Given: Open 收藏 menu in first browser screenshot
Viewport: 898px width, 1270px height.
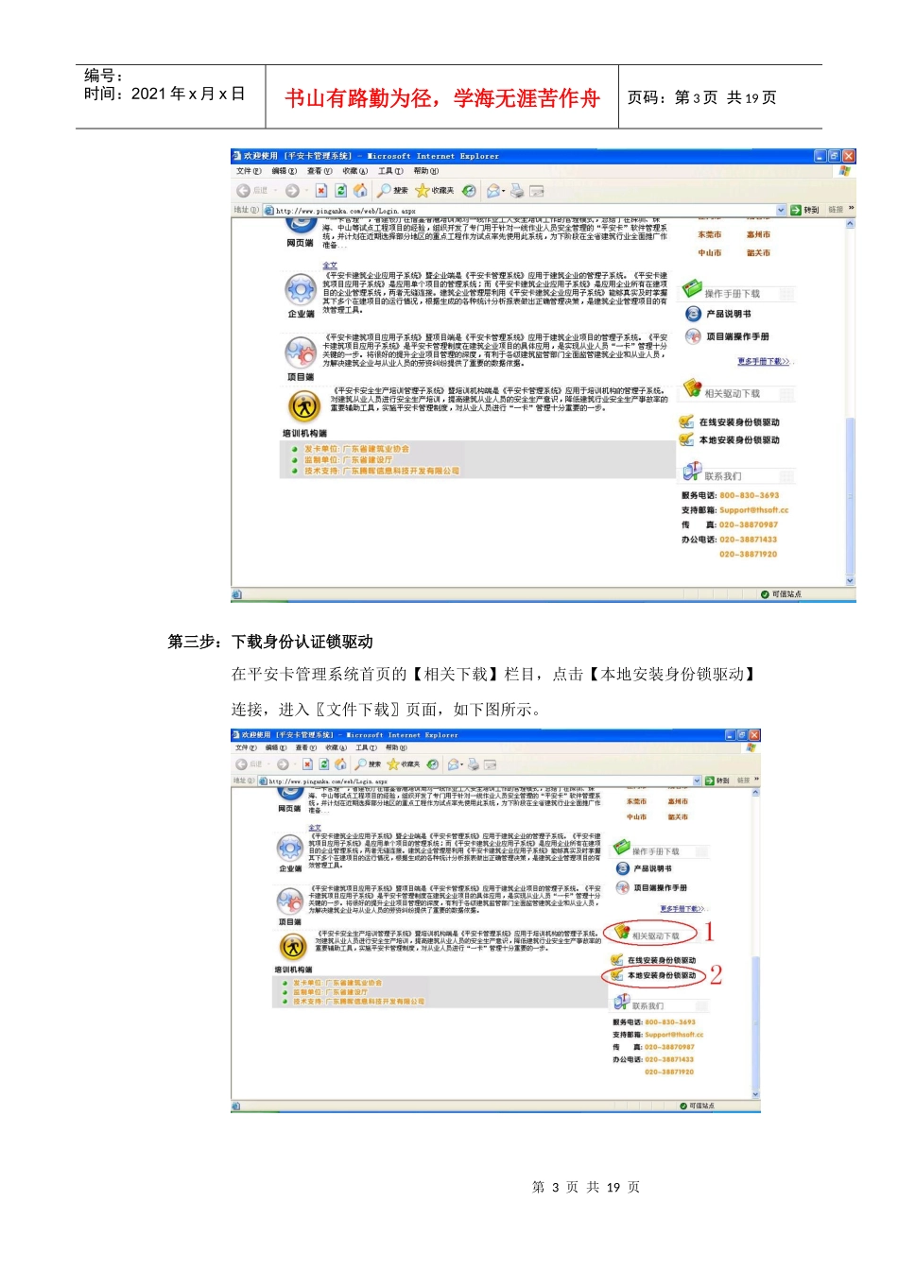Looking at the screenshot, I should tap(355, 171).
